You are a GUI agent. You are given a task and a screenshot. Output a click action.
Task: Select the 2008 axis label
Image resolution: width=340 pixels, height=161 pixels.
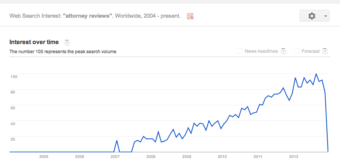[151, 156]
